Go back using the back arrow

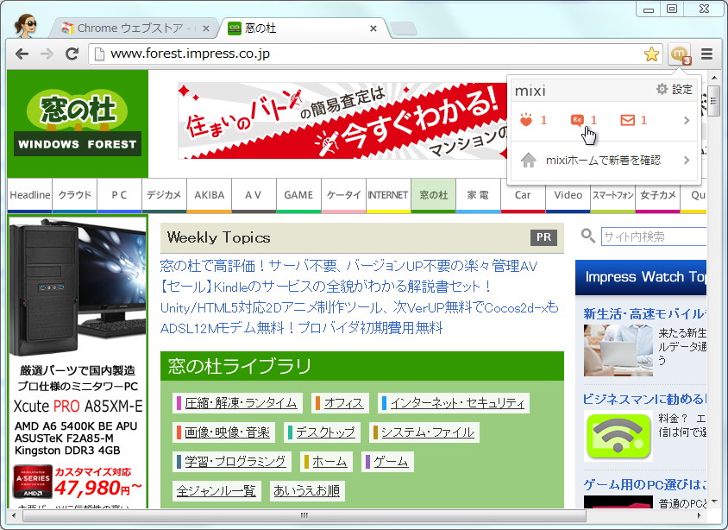21,54
